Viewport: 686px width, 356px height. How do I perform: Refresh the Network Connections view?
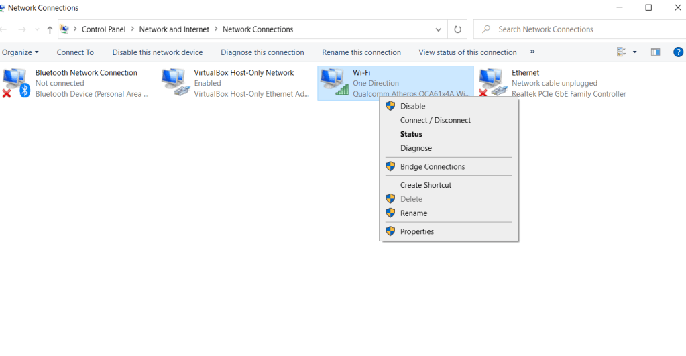click(457, 29)
